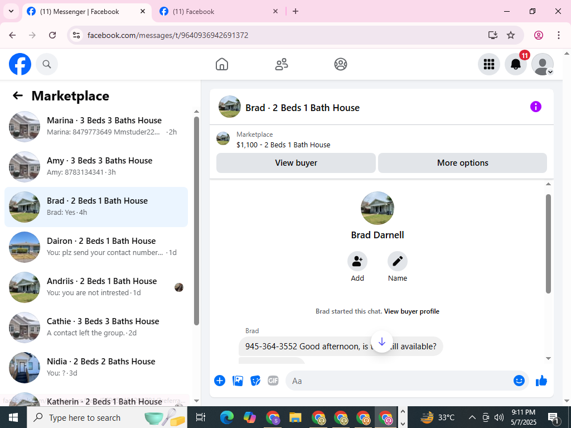The width and height of the screenshot is (571, 428).
Task: Show hidden system tray icons
Action: (x=472, y=418)
